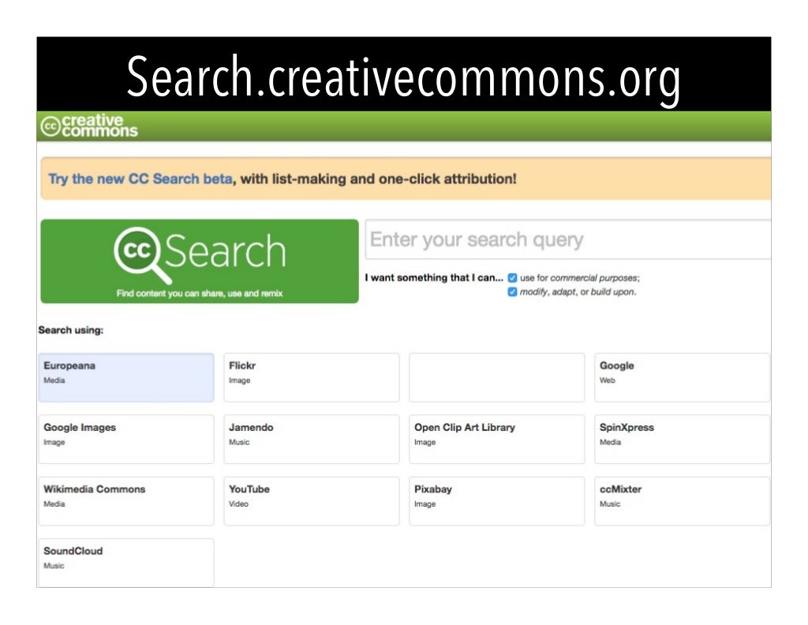Image resolution: width=808 pixels, height=625 pixels.
Task: Click the CC Search magnifier banner
Action: pos(200,260)
